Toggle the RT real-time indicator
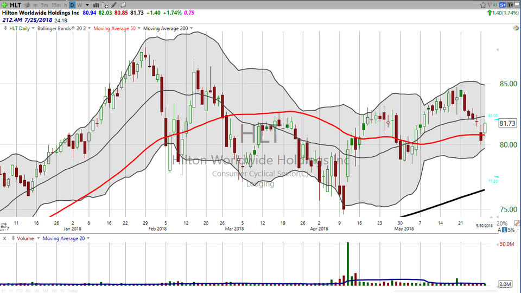Image resolution: width=521 pixels, height=293 pixels. pos(495,5)
